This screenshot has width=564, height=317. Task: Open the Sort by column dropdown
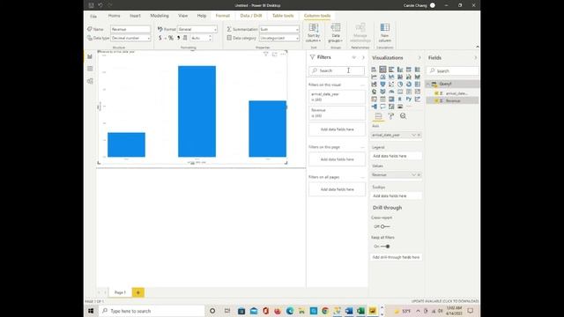pyautogui.click(x=314, y=33)
